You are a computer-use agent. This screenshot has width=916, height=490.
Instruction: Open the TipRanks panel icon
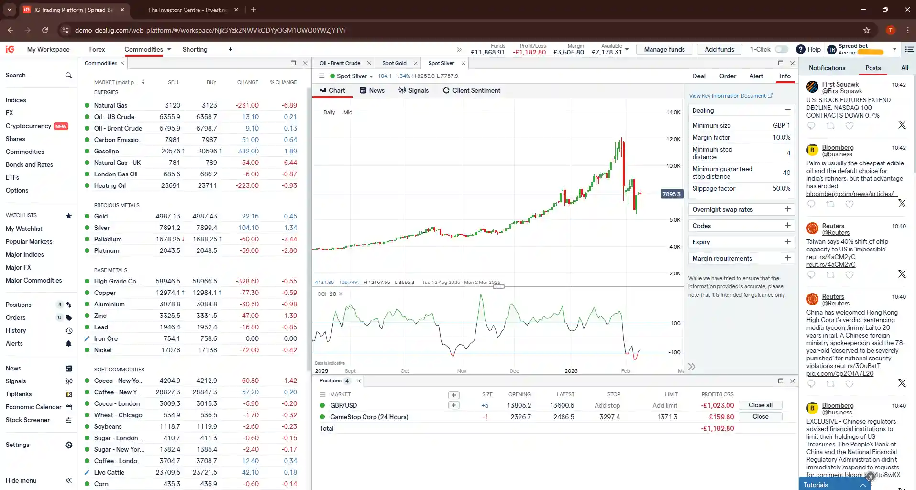68,394
